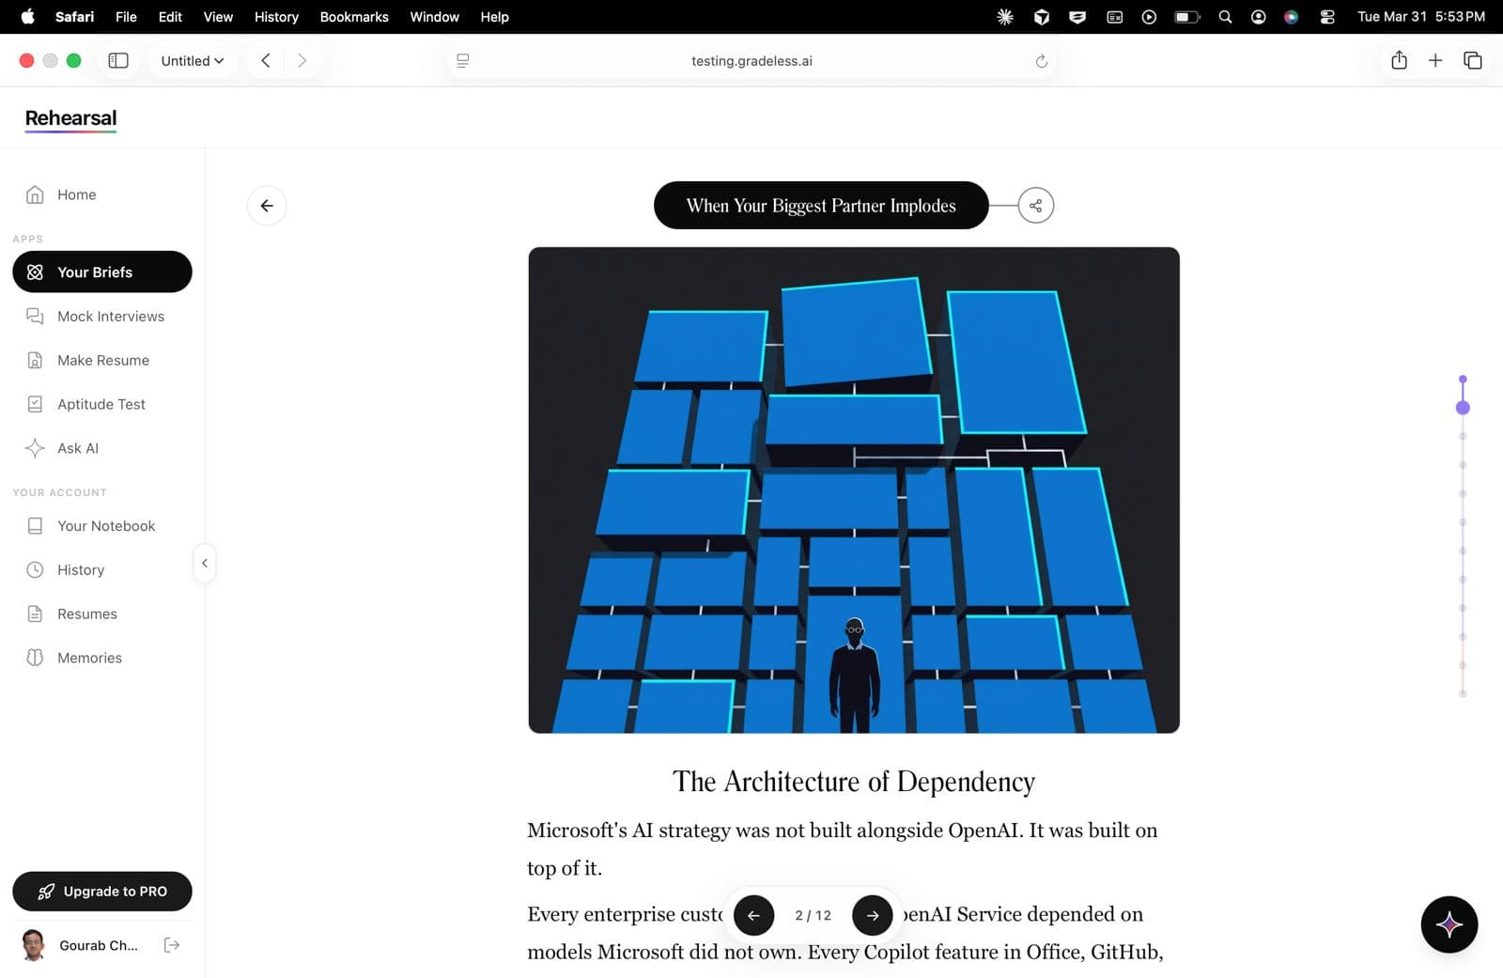This screenshot has width=1503, height=978.
Task: Select the active purple progress marker
Action: (1463, 408)
